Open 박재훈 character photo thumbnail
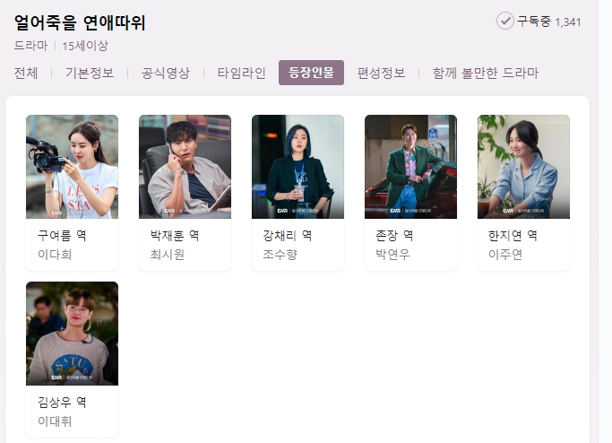This screenshot has height=443, width=612. (x=185, y=167)
